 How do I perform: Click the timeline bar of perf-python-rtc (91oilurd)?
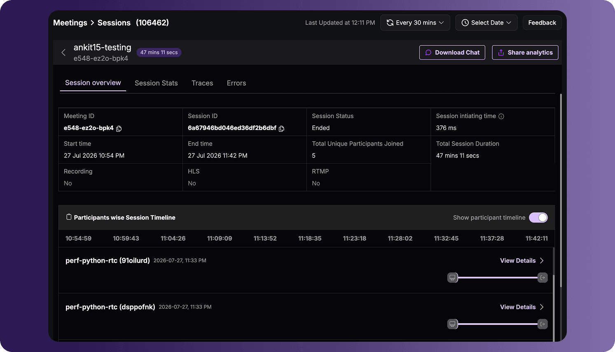click(x=498, y=278)
